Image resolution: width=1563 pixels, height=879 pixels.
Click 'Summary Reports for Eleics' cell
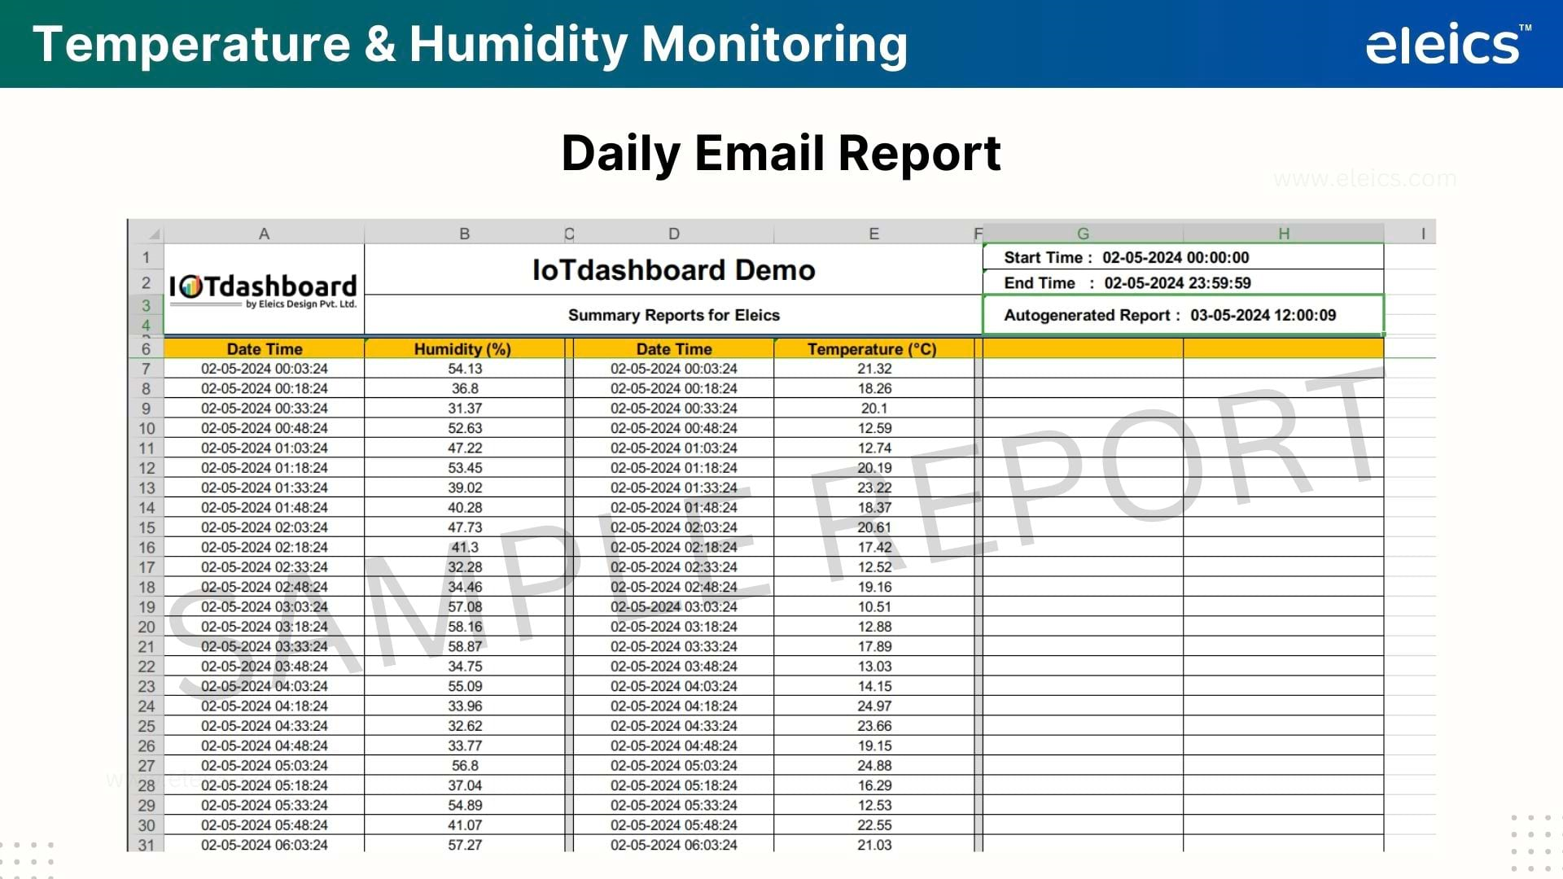tap(674, 315)
